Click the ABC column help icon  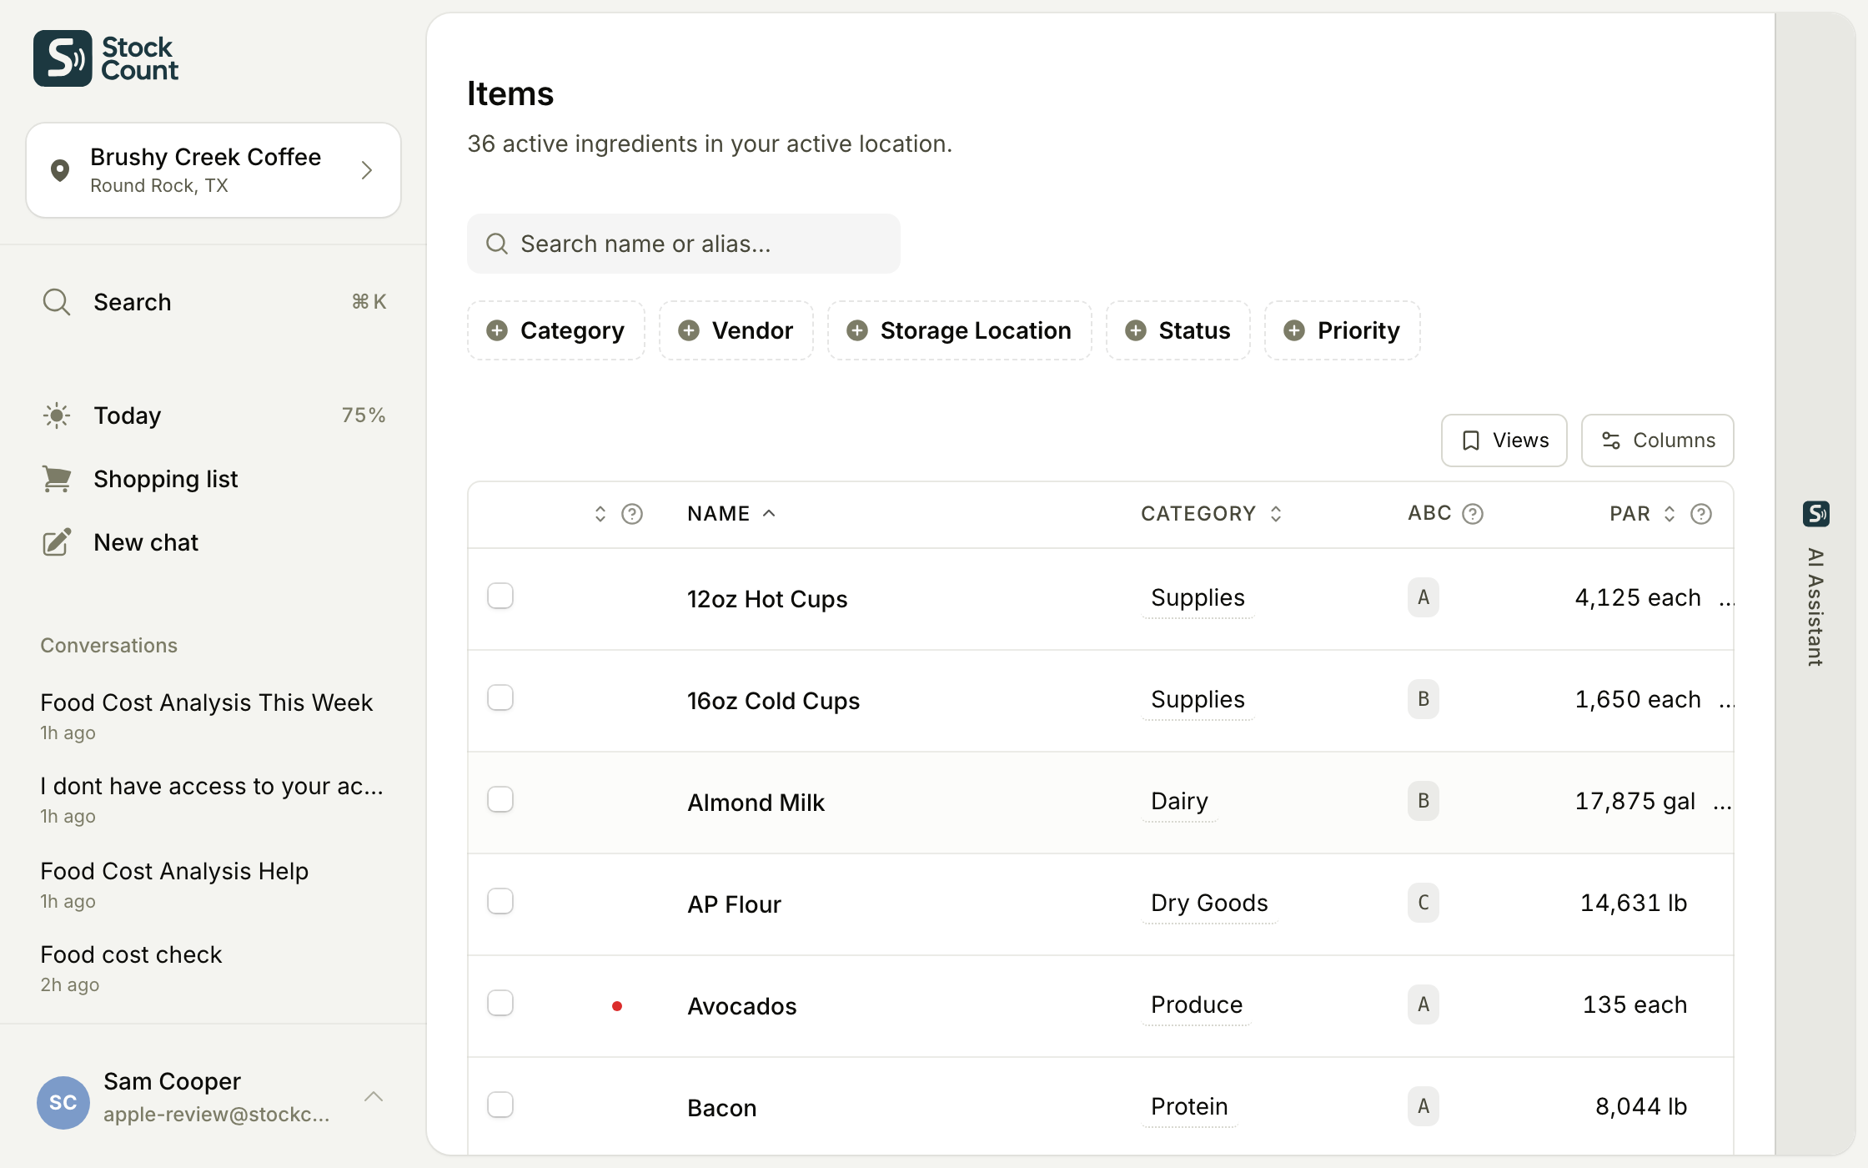pyautogui.click(x=1473, y=514)
